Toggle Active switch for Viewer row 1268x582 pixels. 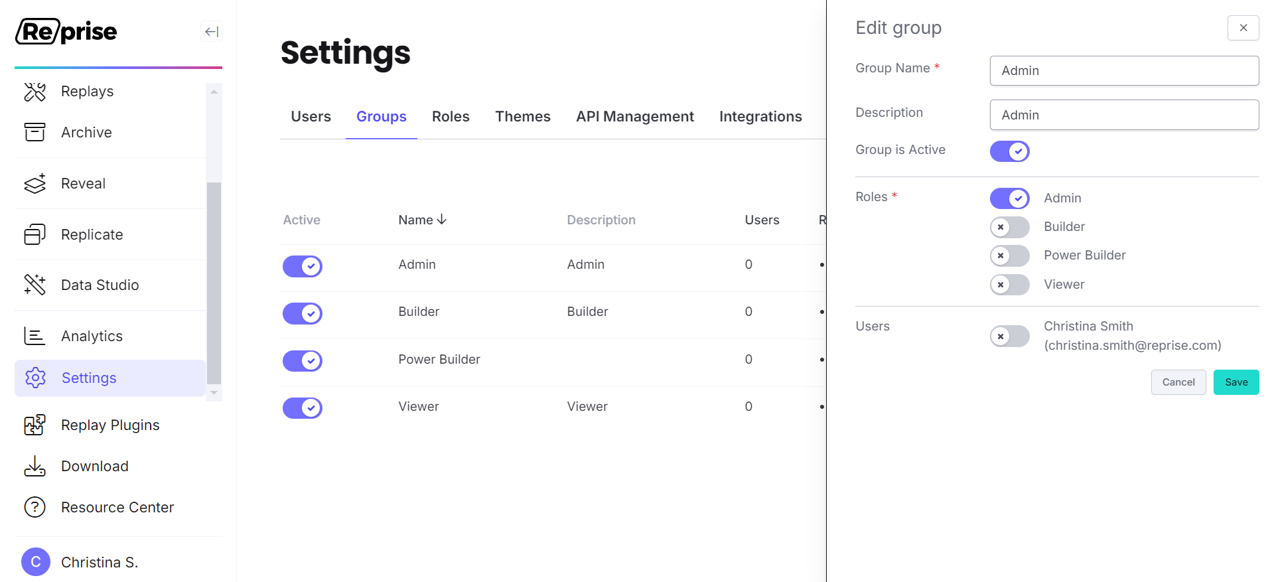[303, 408]
